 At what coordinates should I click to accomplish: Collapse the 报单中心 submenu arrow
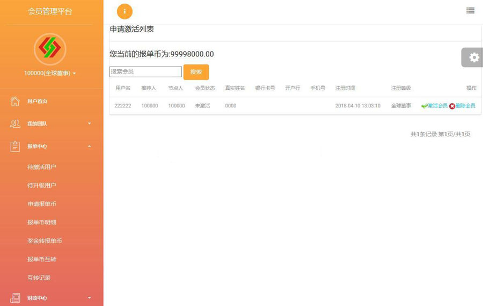[x=89, y=146]
